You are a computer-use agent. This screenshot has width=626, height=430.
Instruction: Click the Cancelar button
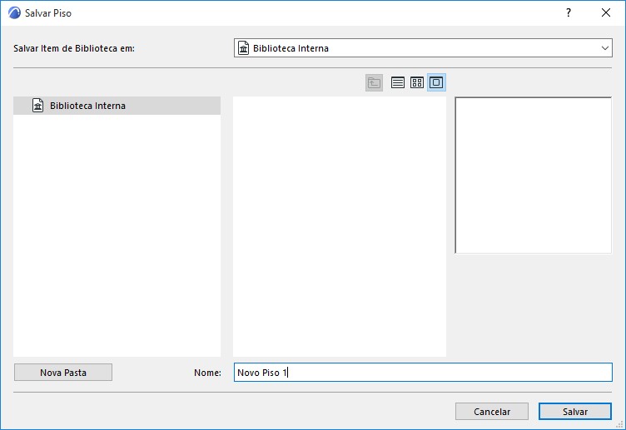tap(492, 412)
